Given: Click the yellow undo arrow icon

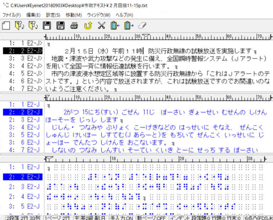Looking at the screenshot, I should pyautogui.click(x=88, y=26).
